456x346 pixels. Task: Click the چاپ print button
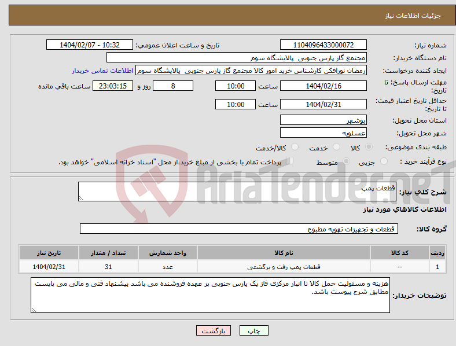coord(254,330)
